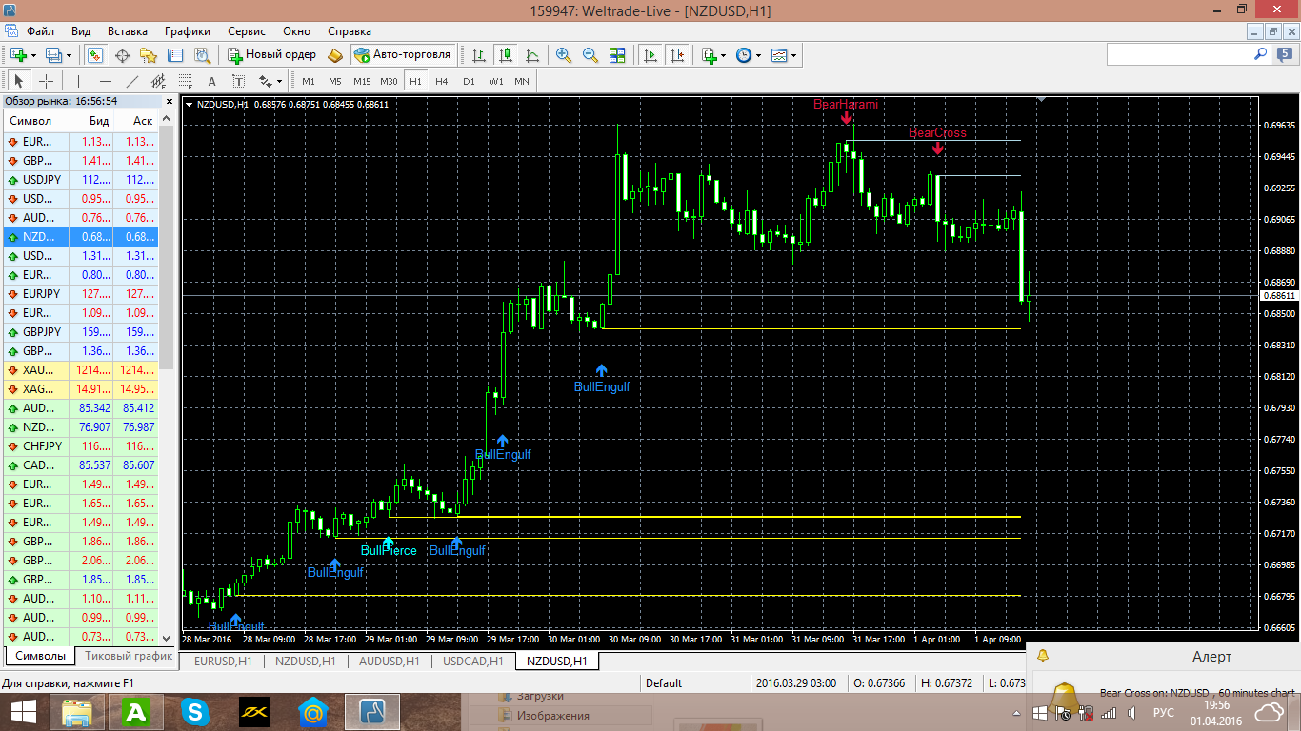This screenshot has width=1301, height=731.
Task: Switch chart to line chart mode
Action: pos(531,55)
